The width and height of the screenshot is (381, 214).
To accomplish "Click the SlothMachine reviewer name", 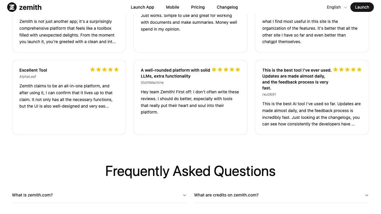I will pyautogui.click(x=152, y=83).
